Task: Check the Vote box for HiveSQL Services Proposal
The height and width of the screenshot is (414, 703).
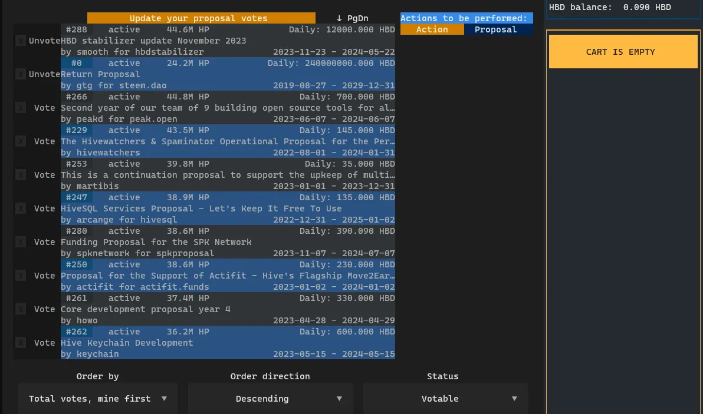Action: [x=21, y=208]
